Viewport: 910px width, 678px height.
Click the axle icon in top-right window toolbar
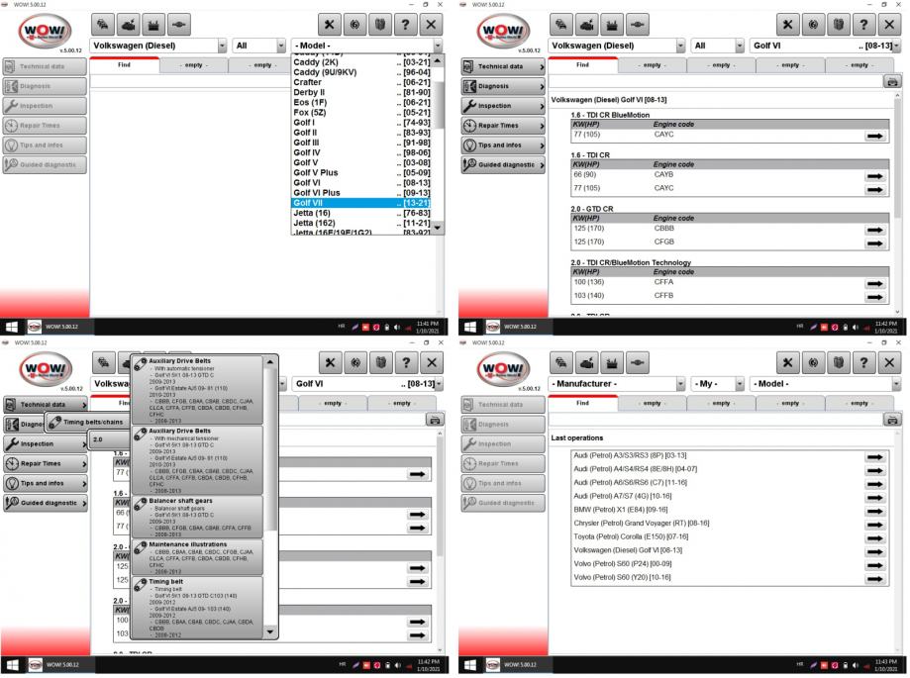pos(638,25)
